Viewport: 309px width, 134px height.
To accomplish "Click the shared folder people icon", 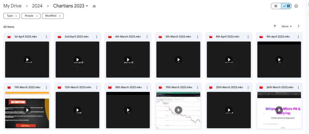I will pyautogui.click(x=94, y=6).
